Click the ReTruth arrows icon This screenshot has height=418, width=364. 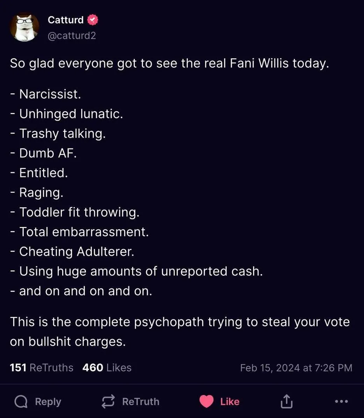(x=108, y=402)
